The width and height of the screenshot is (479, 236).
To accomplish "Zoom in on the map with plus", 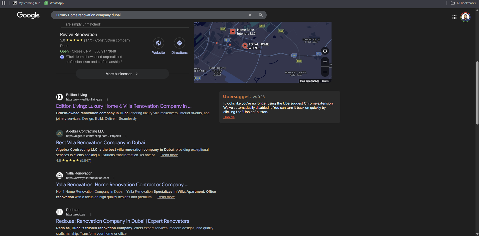I will pyautogui.click(x=325, y=62).
